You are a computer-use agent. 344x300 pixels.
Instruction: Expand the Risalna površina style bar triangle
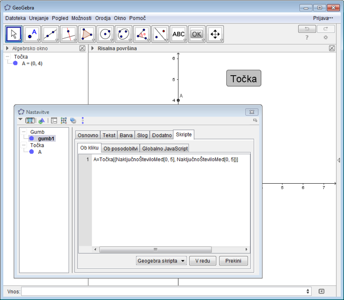tap(92, 48)
